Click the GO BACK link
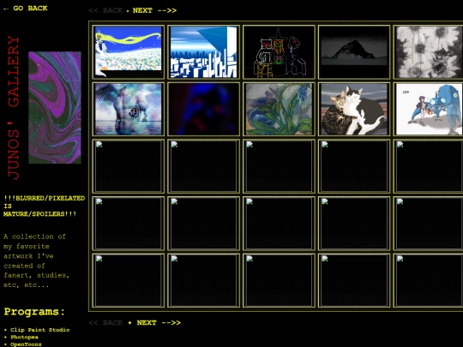The image size is (463, 347). [x=25, y=9]
